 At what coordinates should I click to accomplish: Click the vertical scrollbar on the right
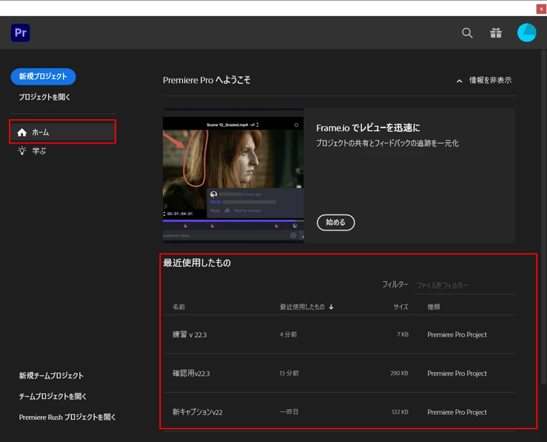543,218
